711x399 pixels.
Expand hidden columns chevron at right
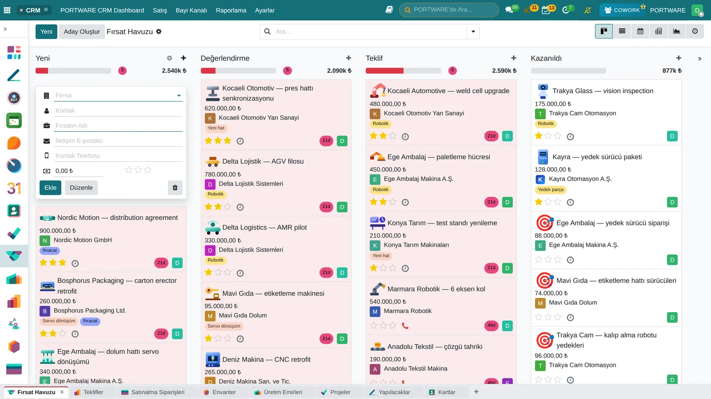pyautogui.click(x=700, y=59)
